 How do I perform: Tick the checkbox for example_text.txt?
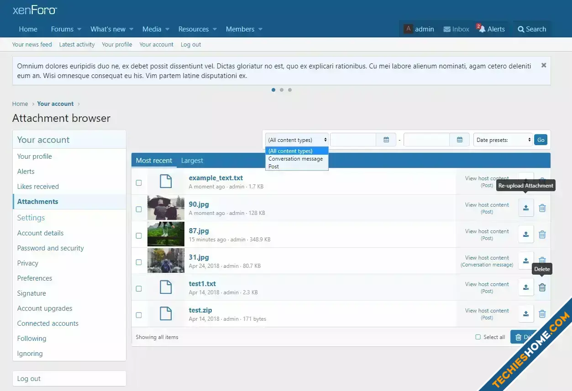tap(139, 182)
